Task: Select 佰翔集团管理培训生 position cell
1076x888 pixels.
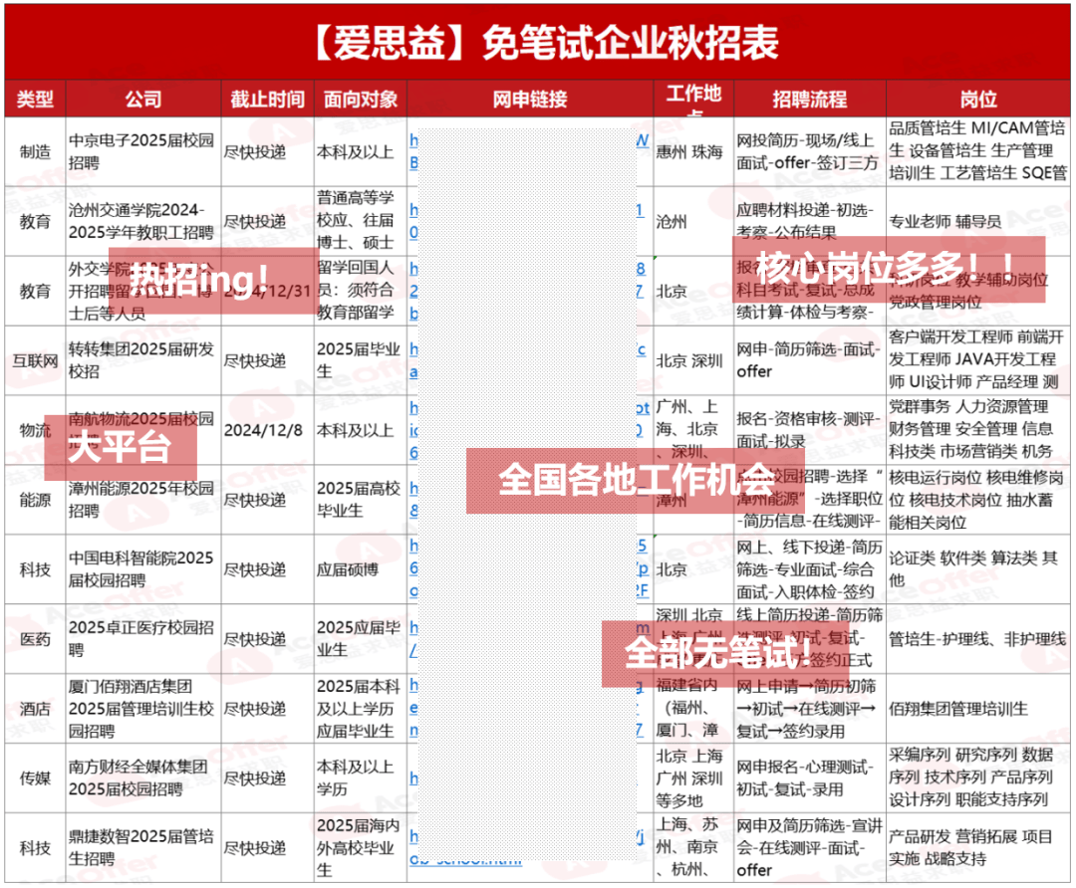Action: tap(978, 709)
